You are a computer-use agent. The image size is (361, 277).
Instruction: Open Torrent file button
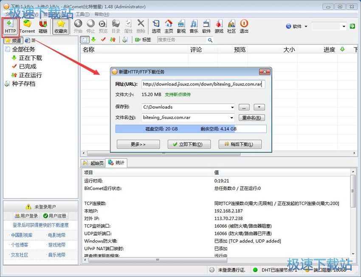pos(27,26)
